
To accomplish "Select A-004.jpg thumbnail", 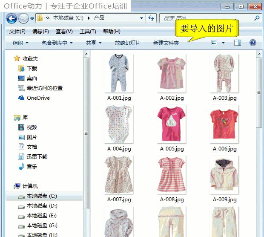I will click(119, 124).
